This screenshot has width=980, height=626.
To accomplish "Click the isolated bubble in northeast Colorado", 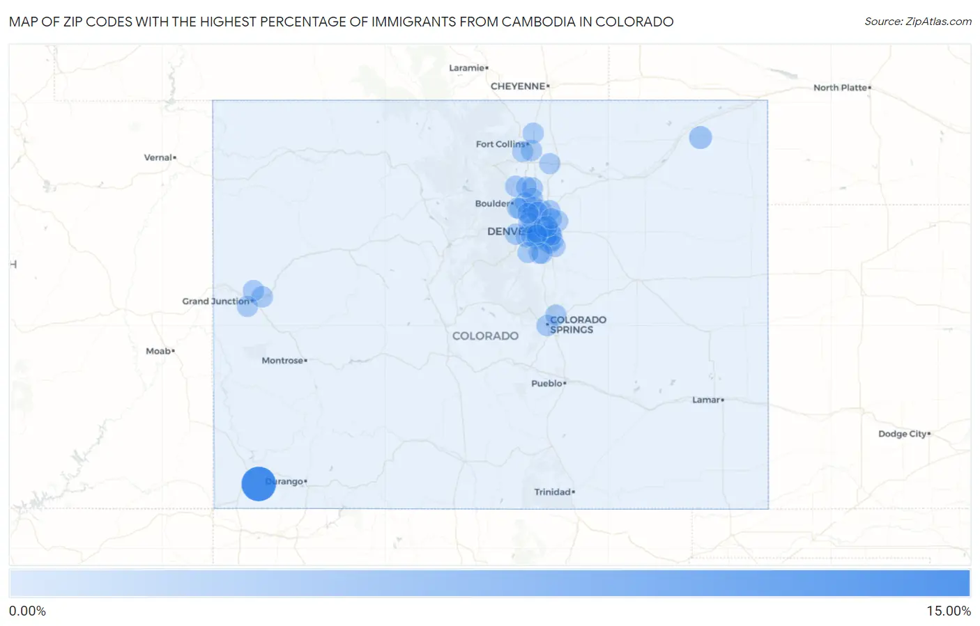I will [700, 137].
